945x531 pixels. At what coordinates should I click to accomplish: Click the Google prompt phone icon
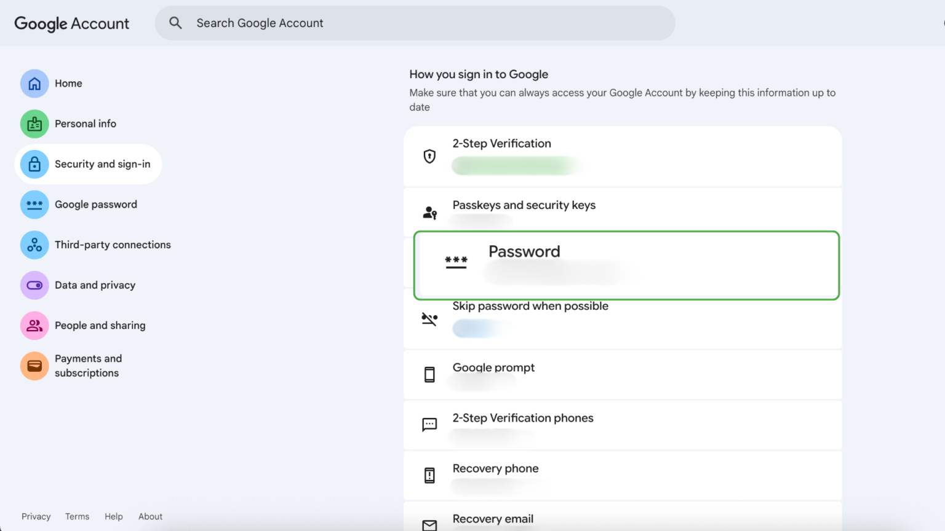click(429, 374)
